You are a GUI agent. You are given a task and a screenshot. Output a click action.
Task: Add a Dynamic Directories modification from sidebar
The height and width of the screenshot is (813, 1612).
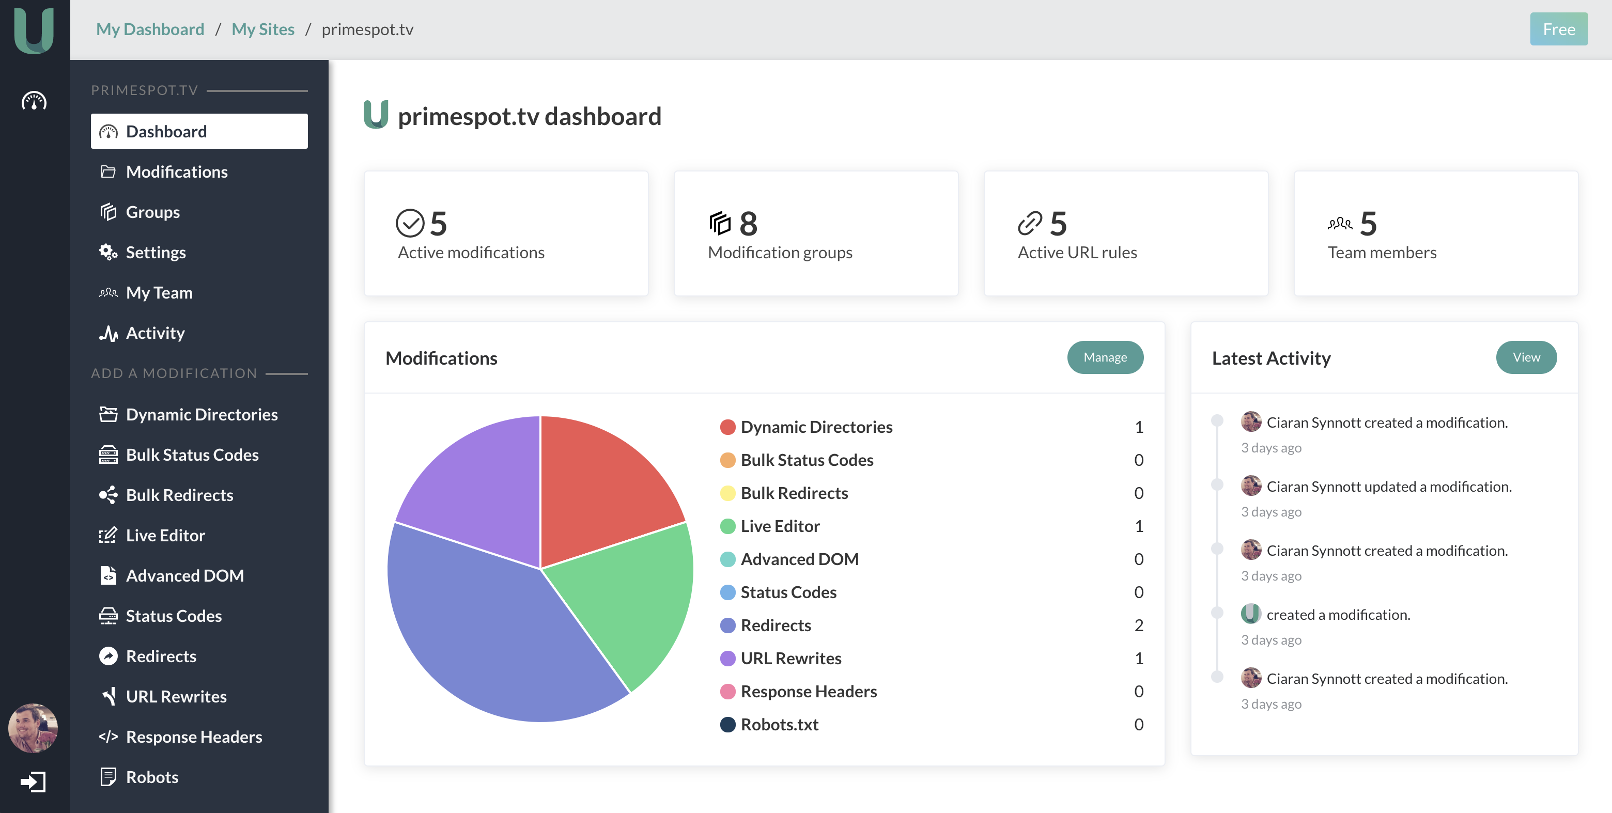pos(199,414)
